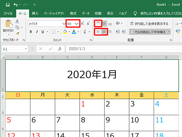Screen dimensions: 182x137
Task: Open the fill color dropdown arrow
Action: point(69,32)
